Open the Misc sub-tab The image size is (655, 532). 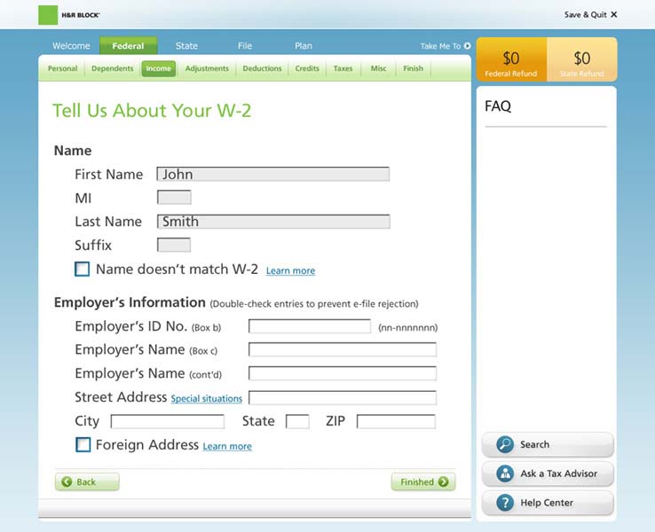378,68
